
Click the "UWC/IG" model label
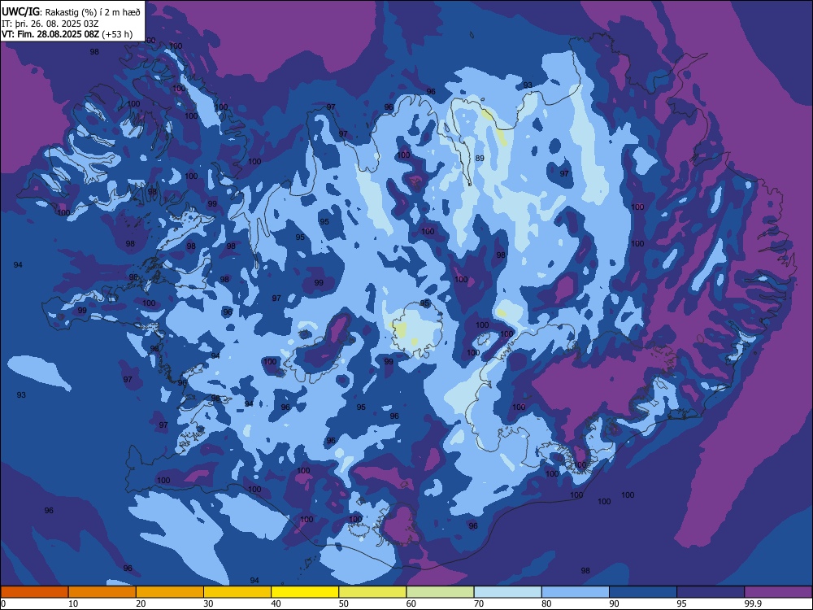(21, 11)
